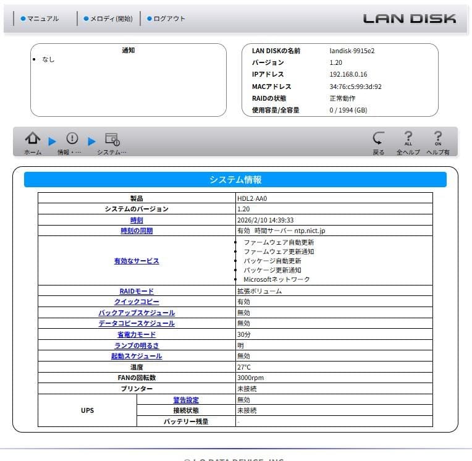Click the 戻る back arrow icon
Image resolution: width=472 pixels, height=461 pixels.
378,138
